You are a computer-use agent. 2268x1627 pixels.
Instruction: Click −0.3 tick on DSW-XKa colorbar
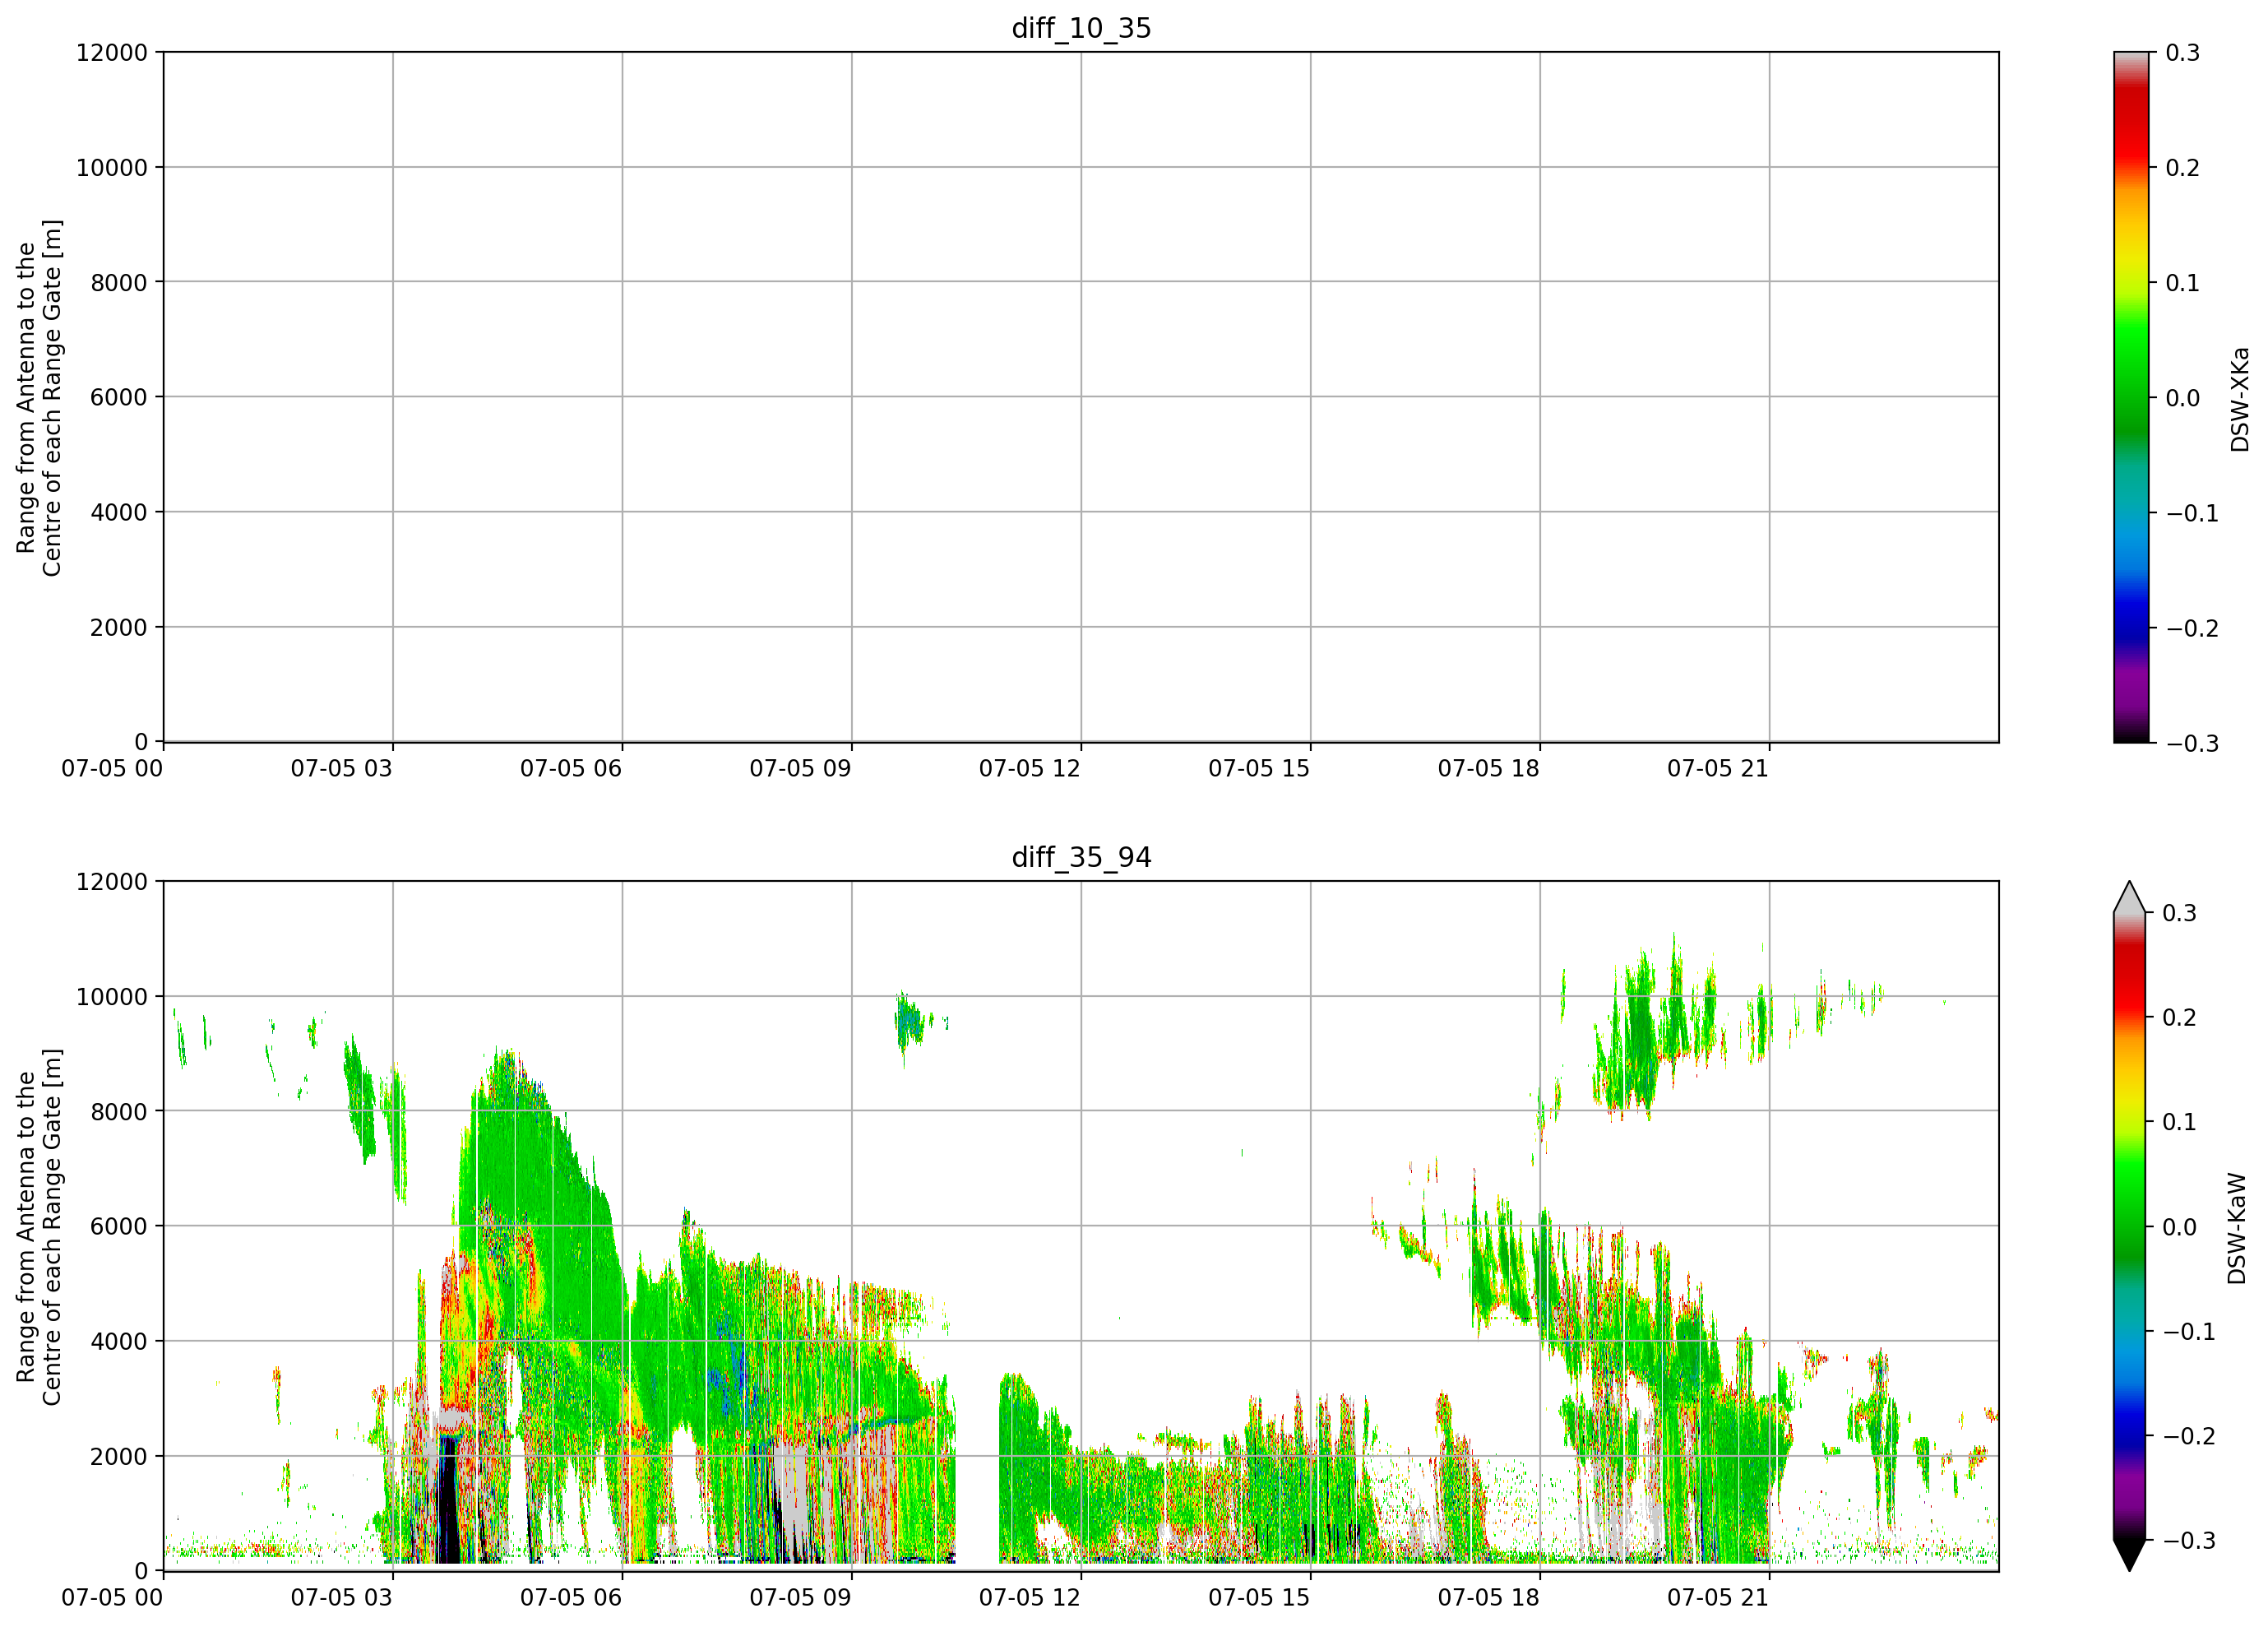2192,743
